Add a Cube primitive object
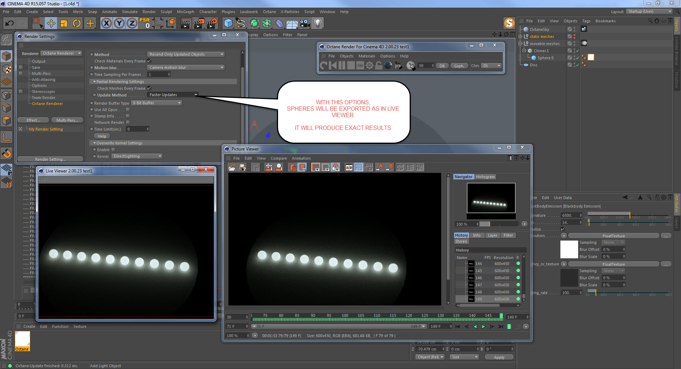This screenshot has height=369, width=681. [x=228, y=23]
